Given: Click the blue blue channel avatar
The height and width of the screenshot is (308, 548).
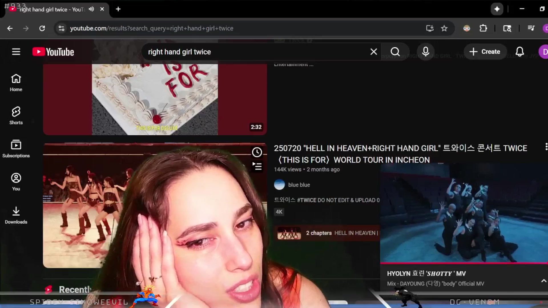Looking at the screenshot, I should click(x=279, y=185).
